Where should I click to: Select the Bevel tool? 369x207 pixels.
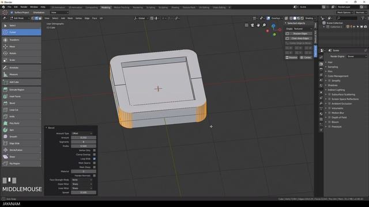[x=21, y=103]
